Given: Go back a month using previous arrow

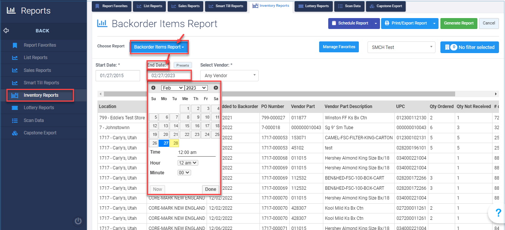Looking at the screenshot, I should (153, 88).
